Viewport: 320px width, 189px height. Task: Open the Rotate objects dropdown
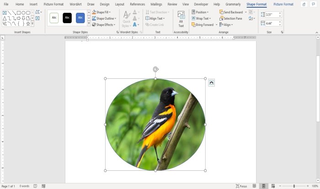pyautogui.click(x=252, y=19)
